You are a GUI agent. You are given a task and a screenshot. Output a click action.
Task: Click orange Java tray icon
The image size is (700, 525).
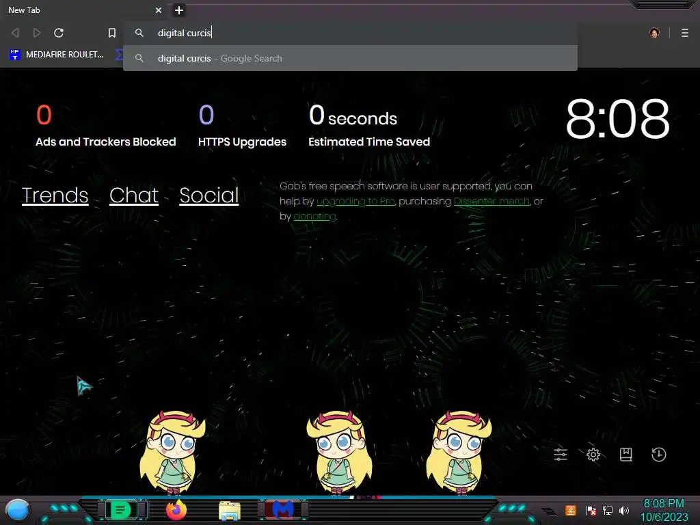click(x=571, y=510)
